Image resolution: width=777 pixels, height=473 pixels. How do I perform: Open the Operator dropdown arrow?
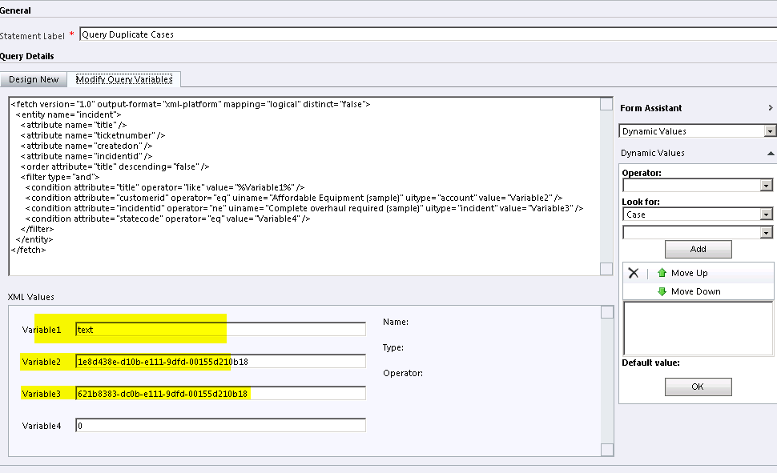pos(767,186)
